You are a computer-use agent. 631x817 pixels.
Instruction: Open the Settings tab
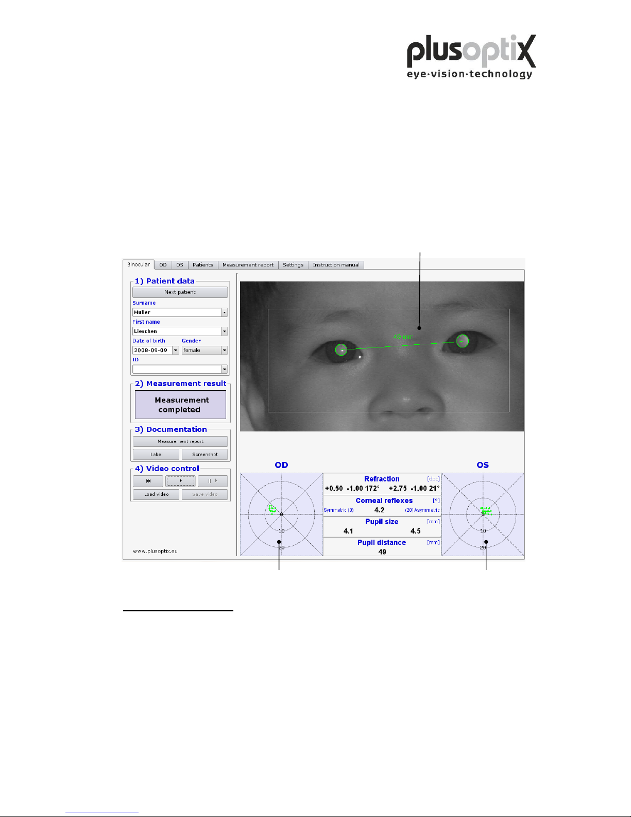pos(293,265)
